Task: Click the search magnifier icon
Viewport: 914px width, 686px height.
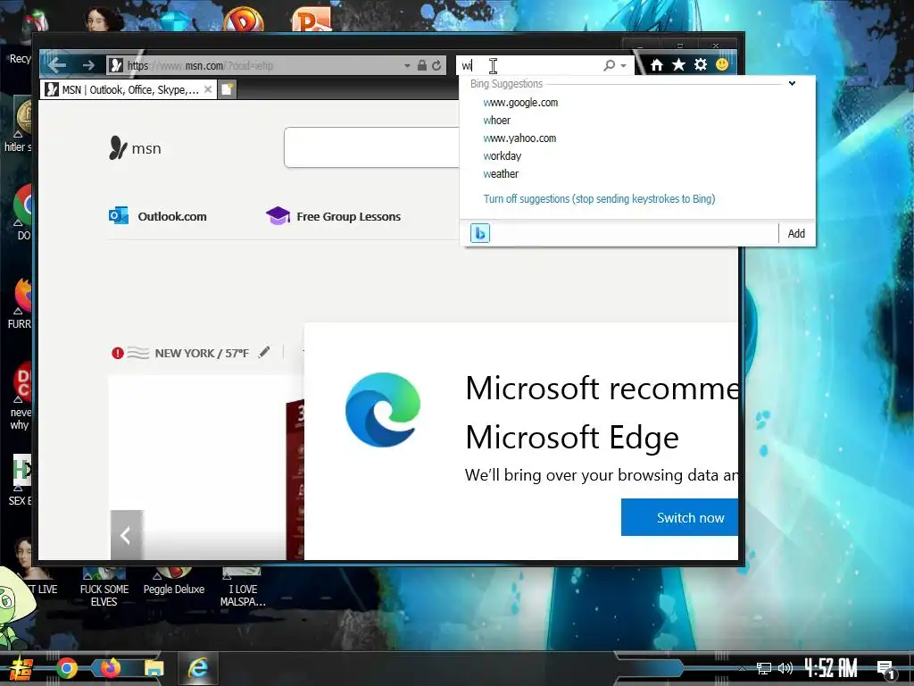Action: (x=609, y=65)
